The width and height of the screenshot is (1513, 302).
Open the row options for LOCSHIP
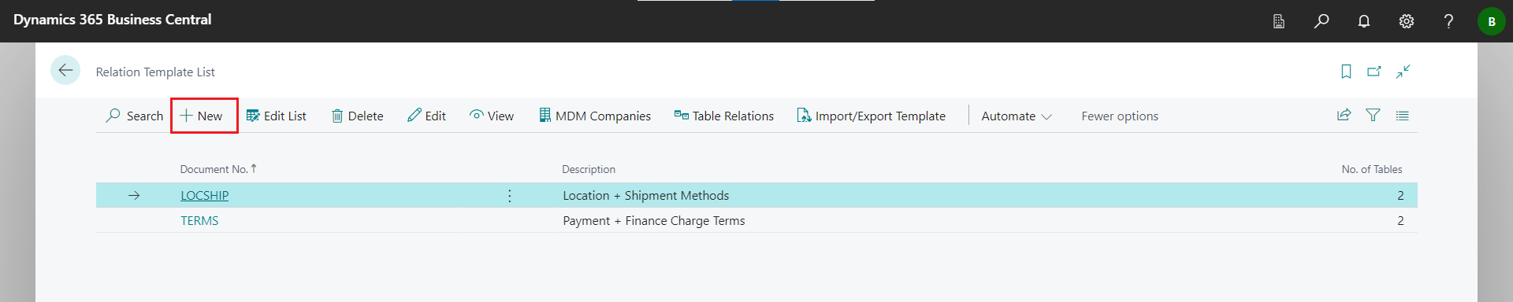[x=510, y=196]
